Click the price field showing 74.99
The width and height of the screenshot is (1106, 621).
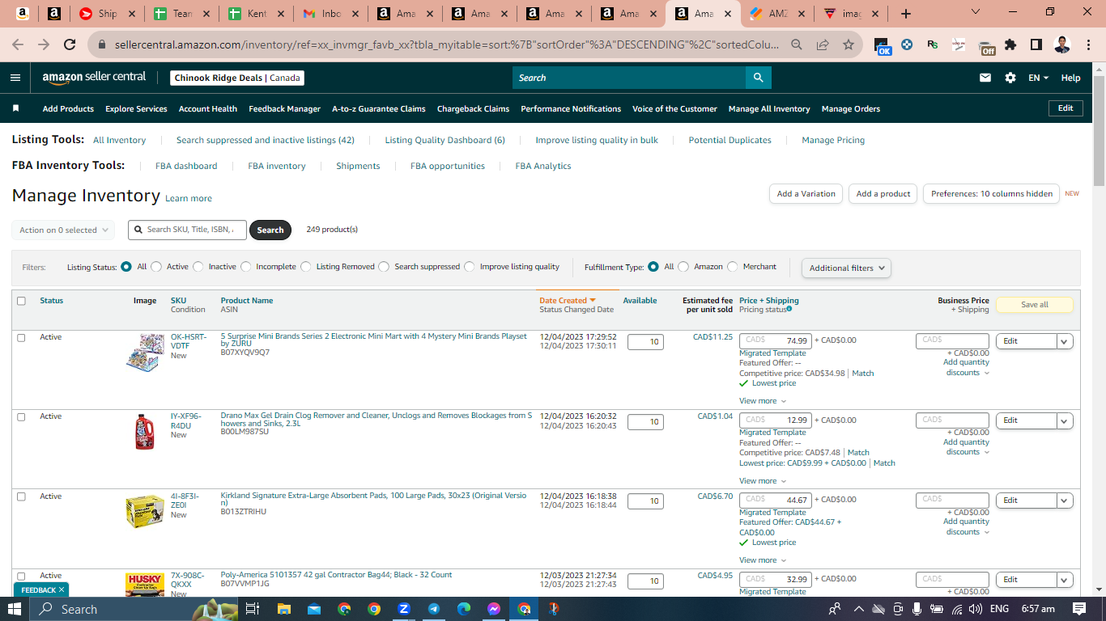pyautogui.click(x=776, y=341)
